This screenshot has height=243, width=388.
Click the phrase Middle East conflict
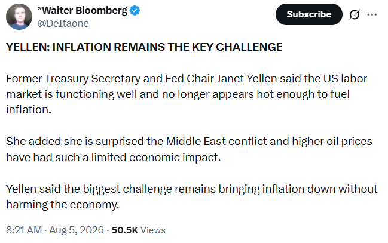click(216, 142)
